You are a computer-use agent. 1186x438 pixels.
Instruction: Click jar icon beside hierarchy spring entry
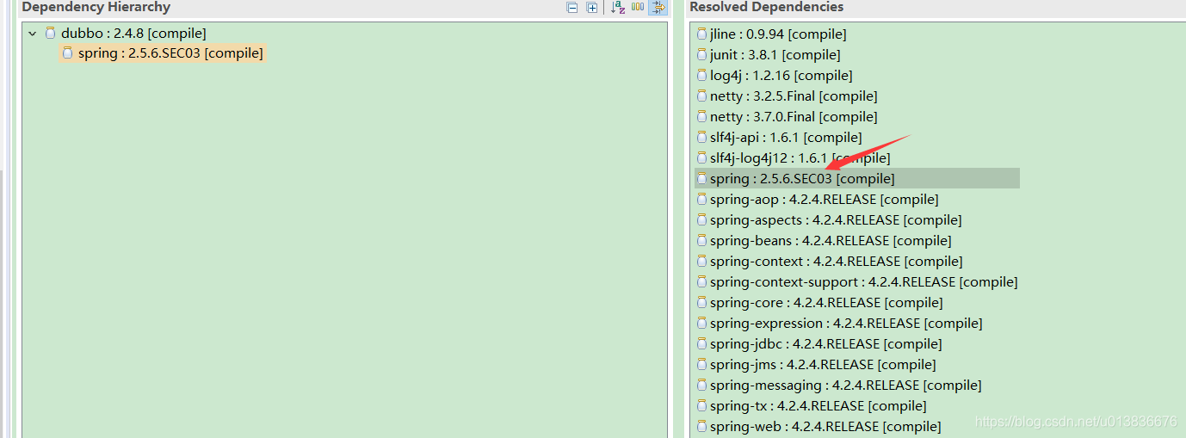pyautogui.click(x=68, y=53)
